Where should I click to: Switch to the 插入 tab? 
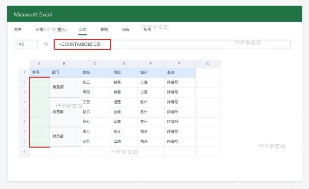61,29
